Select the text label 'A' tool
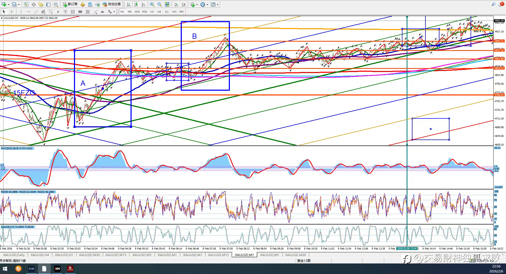506x274 pixels. click(58, 12)
